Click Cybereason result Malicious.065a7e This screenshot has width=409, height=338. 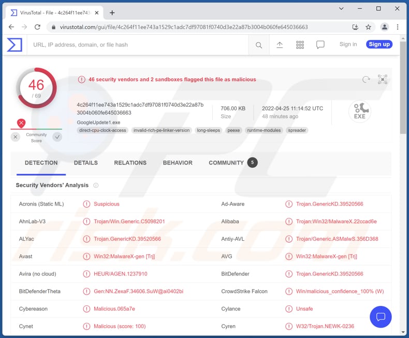(x=114, y=309)
